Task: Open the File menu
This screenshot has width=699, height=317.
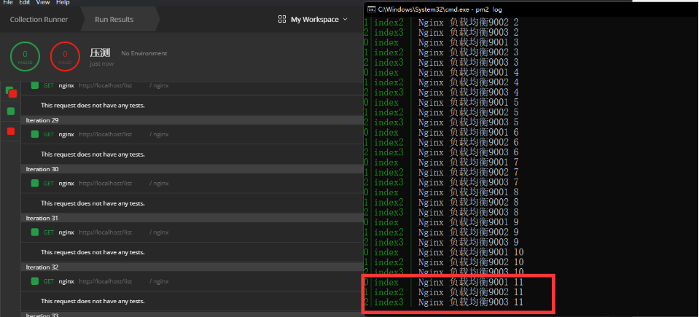Action: coord(8,3)
